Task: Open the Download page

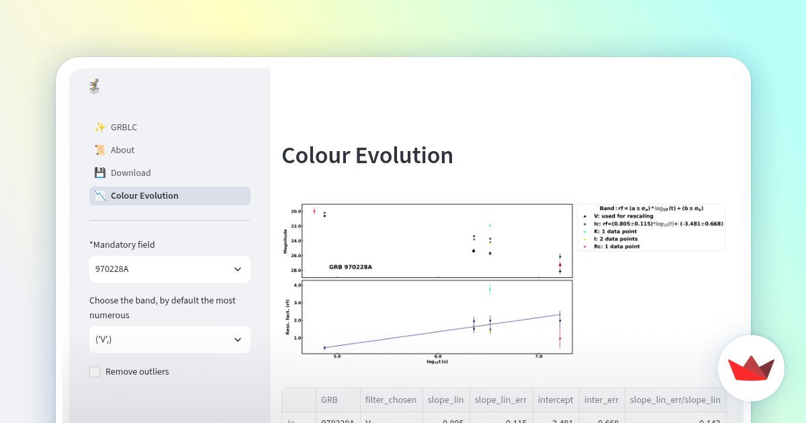Action: (x=170, y=173)
